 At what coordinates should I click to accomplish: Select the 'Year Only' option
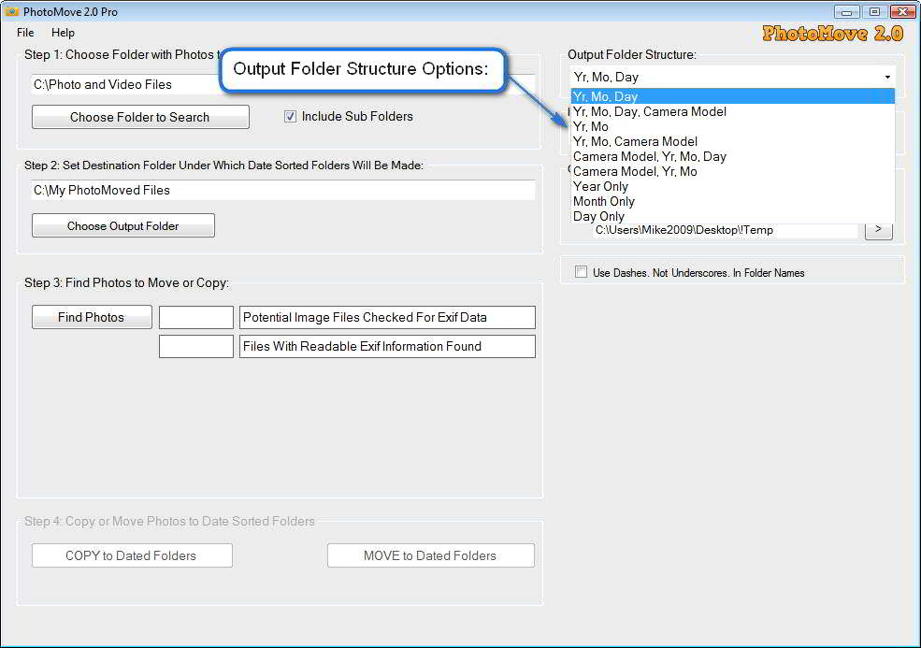[x=732, y=186]
